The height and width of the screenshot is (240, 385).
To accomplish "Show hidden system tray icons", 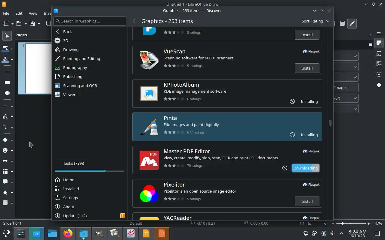I will (x=341, y=233).
